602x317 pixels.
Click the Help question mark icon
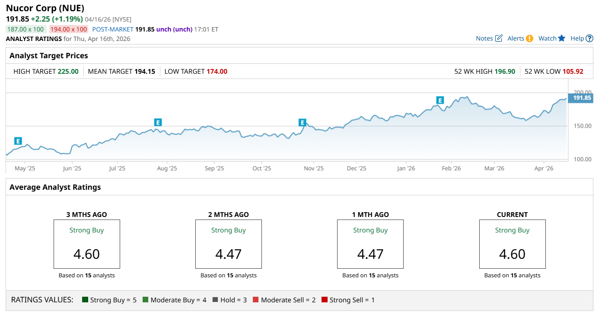589,38
